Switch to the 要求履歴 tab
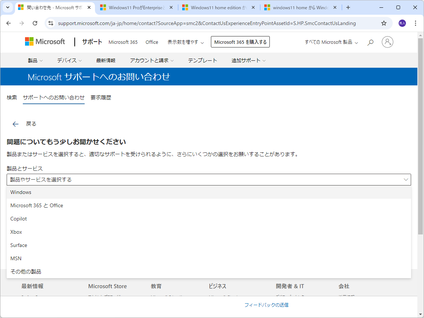The width and height of the screenshot is (424, 318). pyautogui.click(x=100, y=97)
